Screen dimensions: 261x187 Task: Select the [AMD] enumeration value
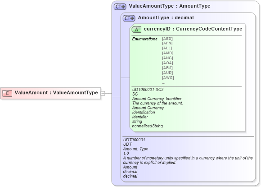click(x=167, y=53)
